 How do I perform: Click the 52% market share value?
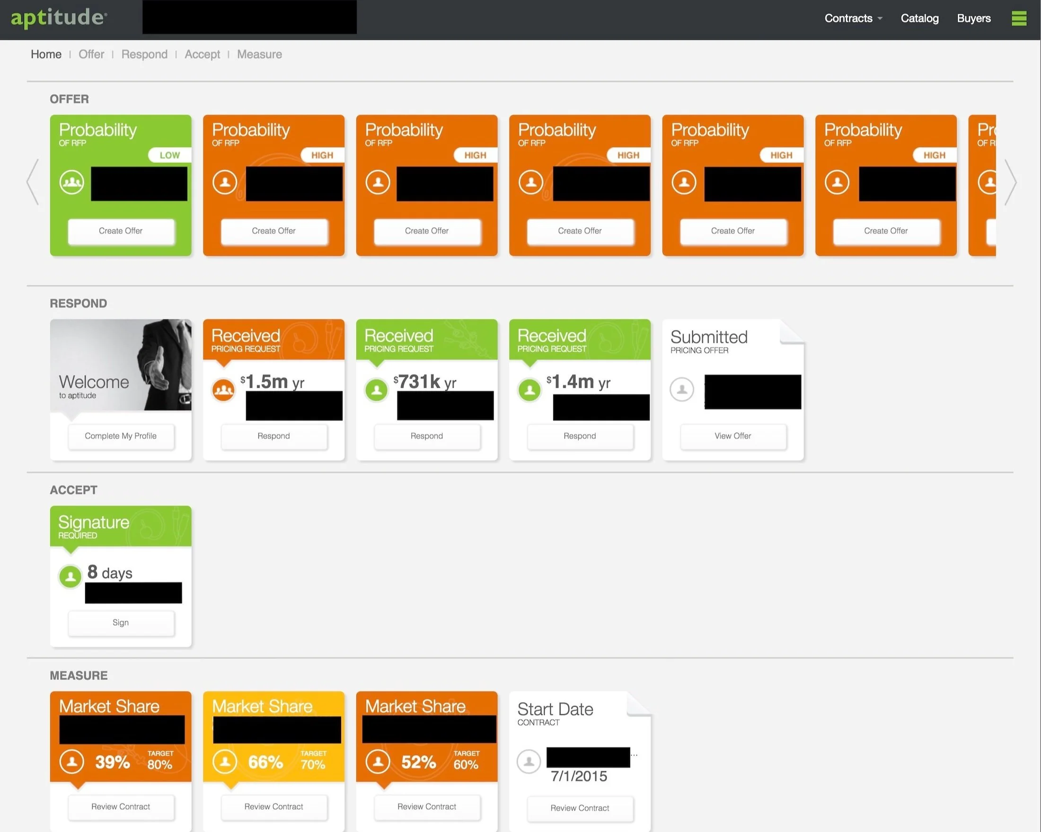click(419, 763)
